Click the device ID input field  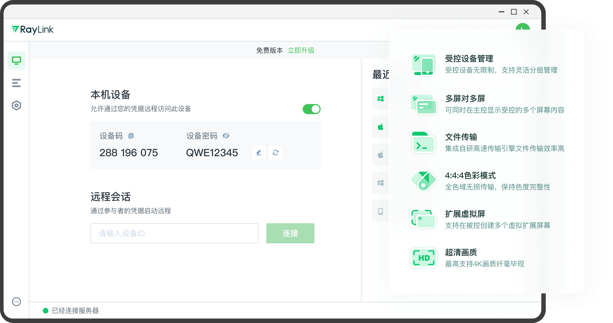[174, 233]
